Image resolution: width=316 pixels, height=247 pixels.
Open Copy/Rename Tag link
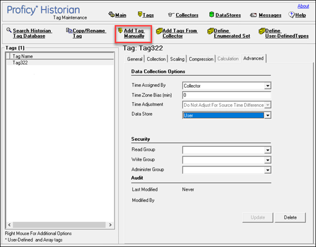point(89,33)
